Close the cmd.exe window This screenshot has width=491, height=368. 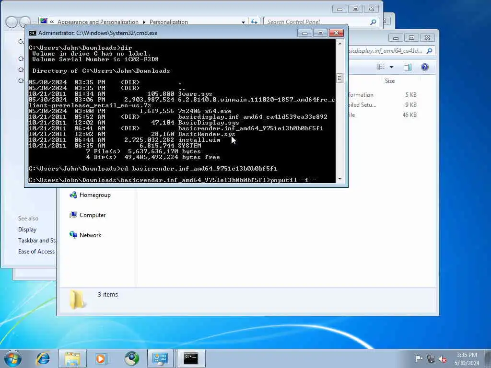[x=336, y=33]
